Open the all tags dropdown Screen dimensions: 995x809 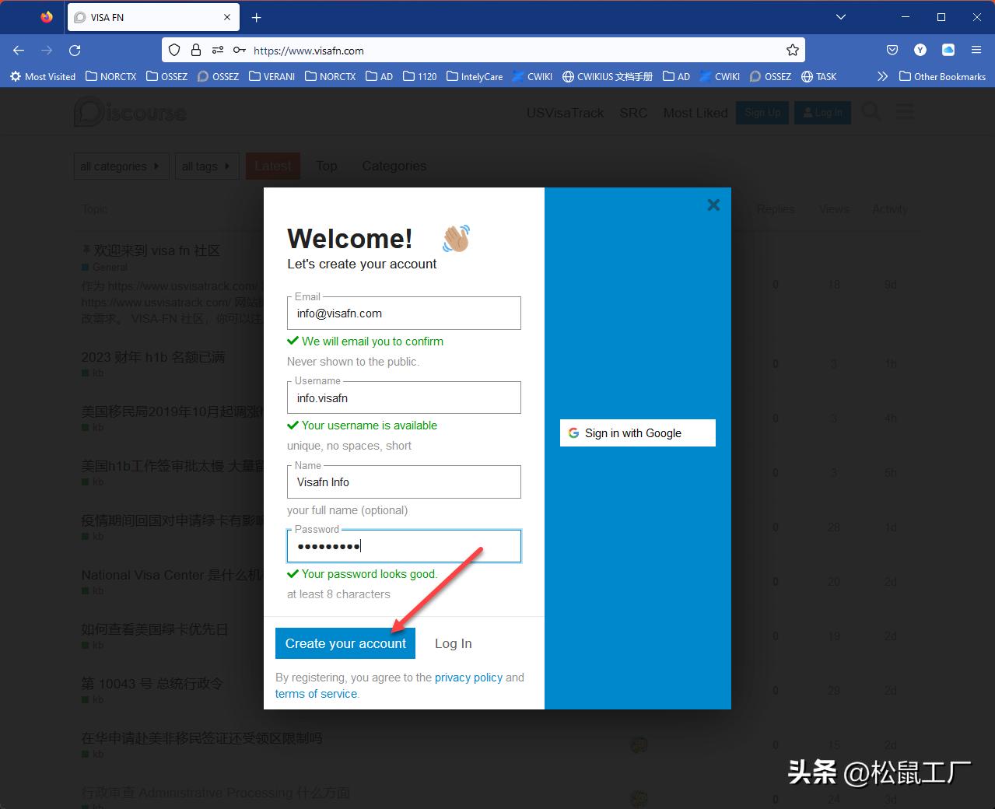206,166
